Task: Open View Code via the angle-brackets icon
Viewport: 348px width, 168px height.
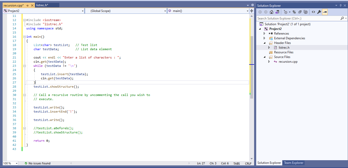Action: 313,12
